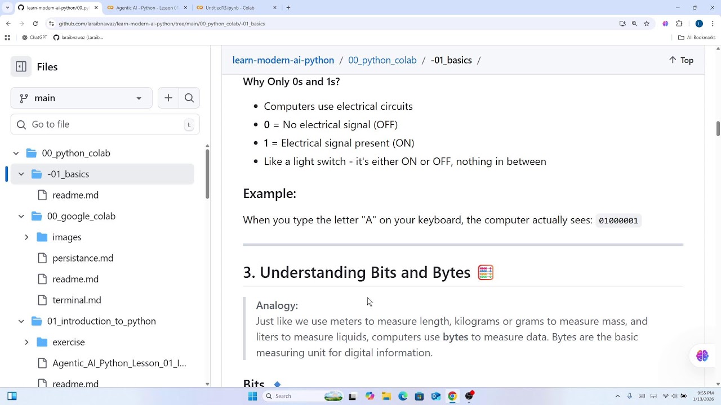The height and width of the screenshot is (405, 721).
Task: Open the main branch dropdown
Action: (x=82, y=98)
